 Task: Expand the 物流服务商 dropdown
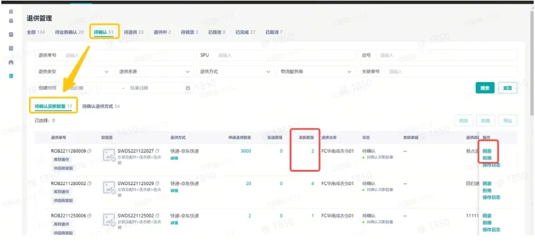point(316,71)
